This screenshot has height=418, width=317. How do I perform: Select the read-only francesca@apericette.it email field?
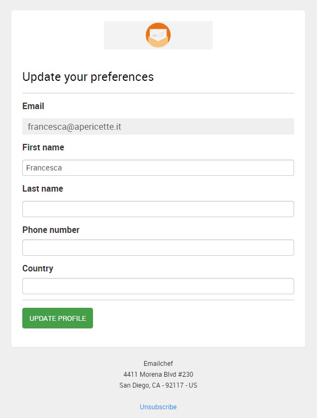[x=158, y=126]
